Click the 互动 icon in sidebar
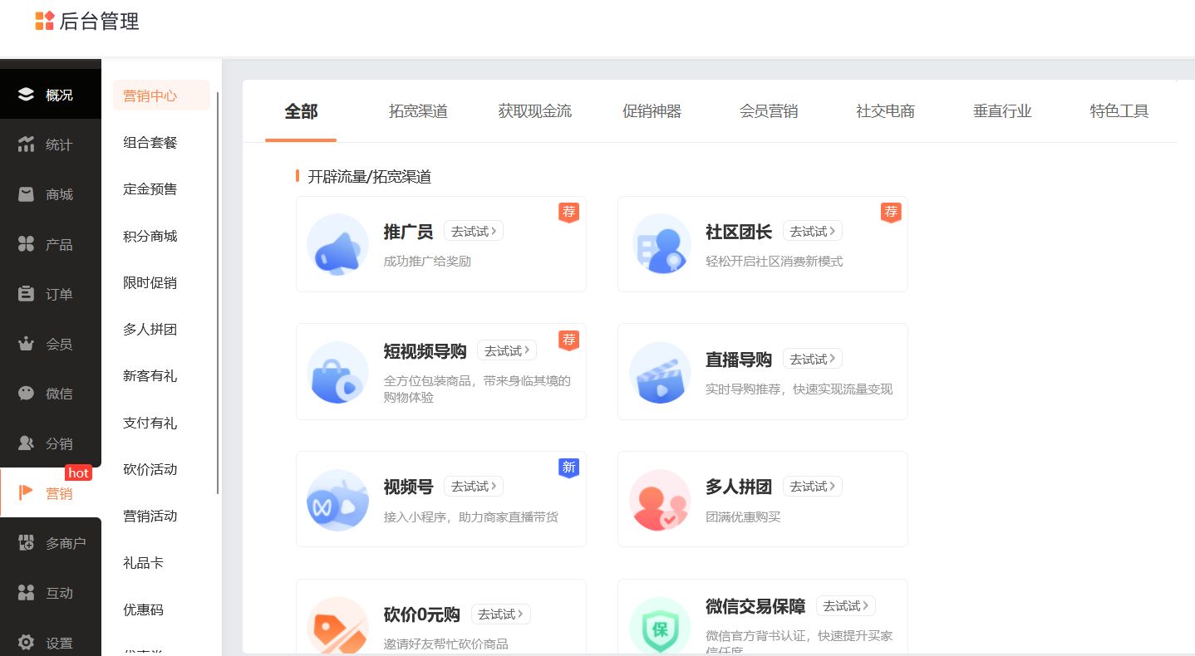Screen dimensions: 1195x656 [x=26, y=593]
